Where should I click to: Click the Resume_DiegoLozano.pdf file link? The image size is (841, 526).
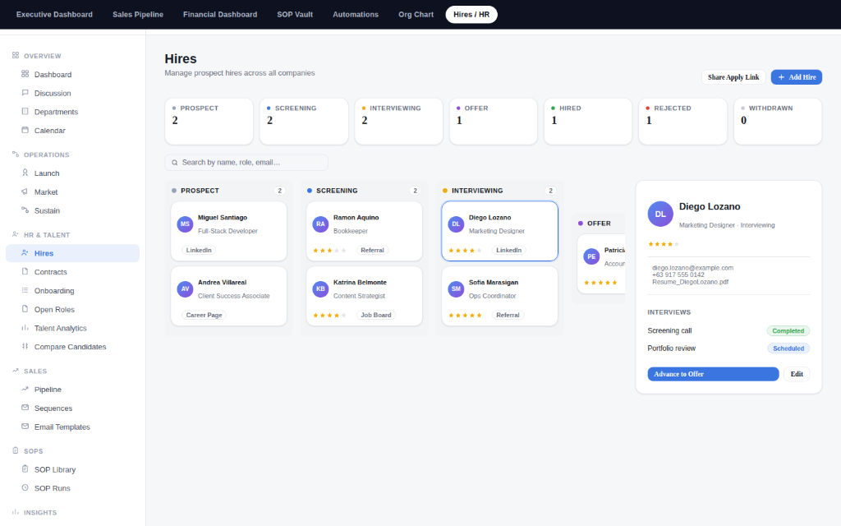[690, 282]
